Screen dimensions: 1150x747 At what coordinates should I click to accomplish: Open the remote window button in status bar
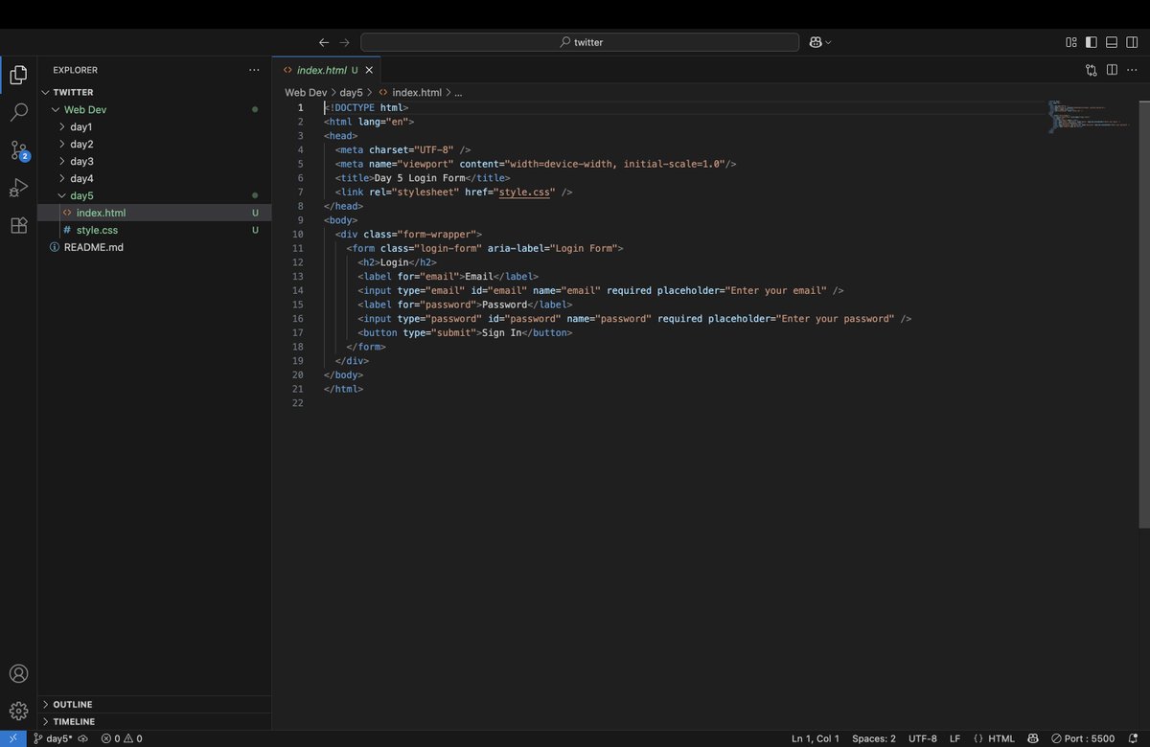pos(13,738)
